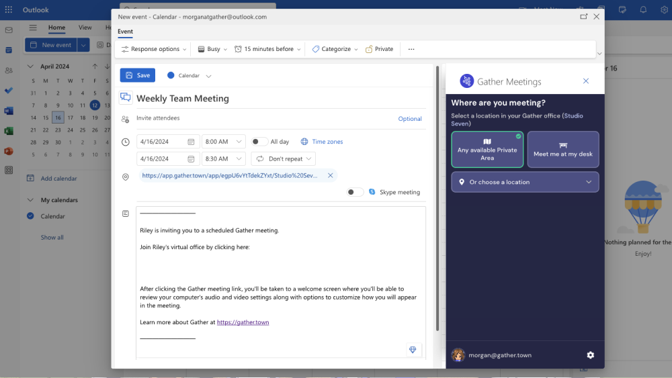This screenshot has width=672, height=378.
Task: Pop out the new event window
Action: (x=583, y=16)
